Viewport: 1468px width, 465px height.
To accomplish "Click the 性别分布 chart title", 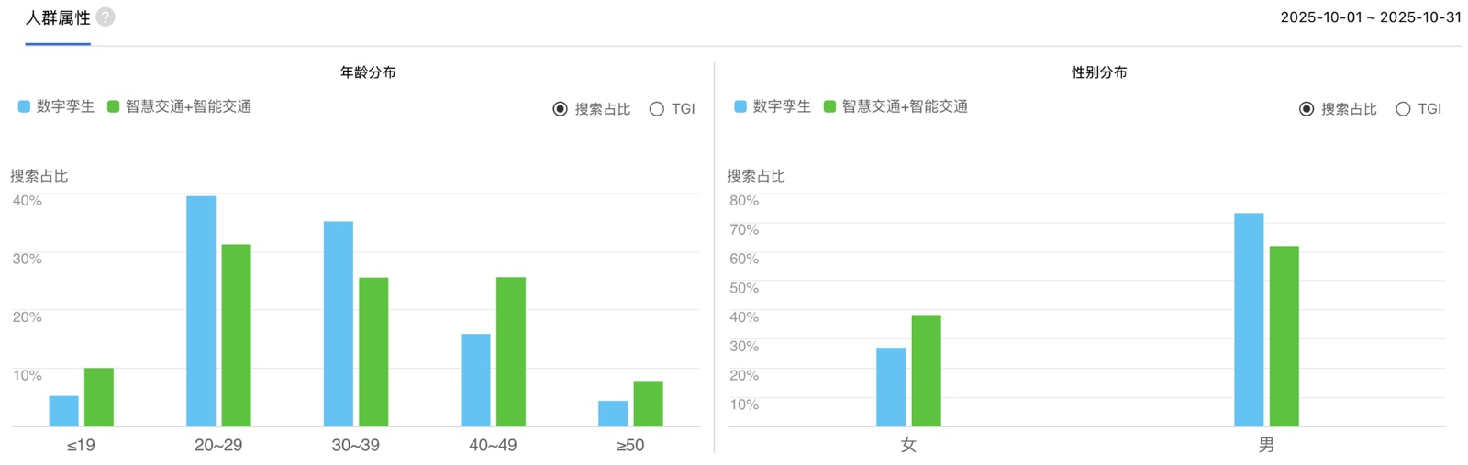I will point(1099,72).
